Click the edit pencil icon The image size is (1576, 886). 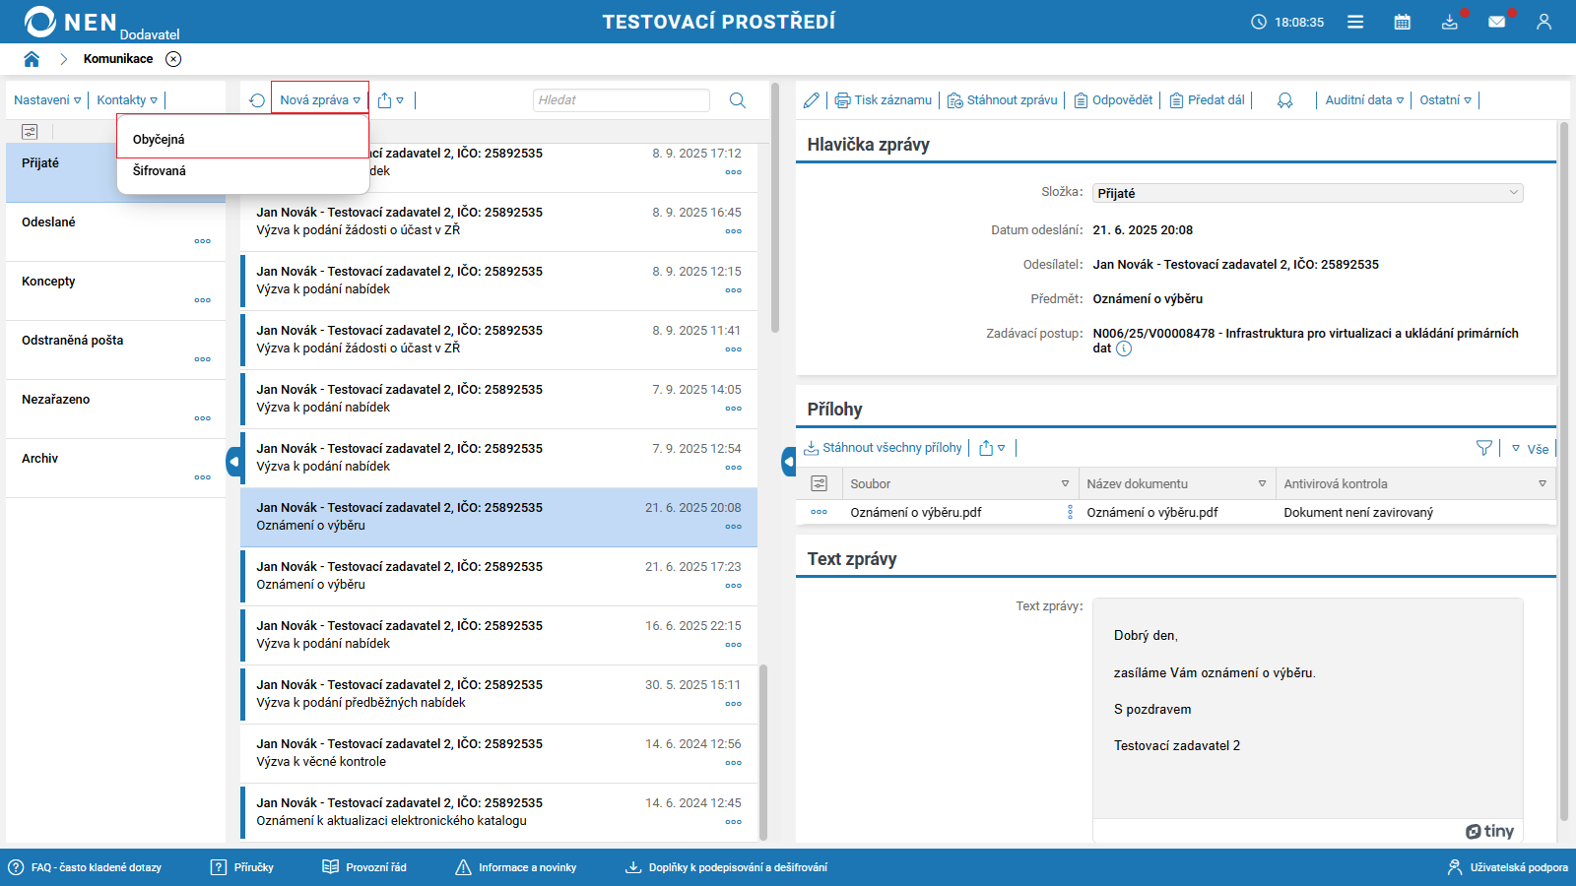(x=812, y=100)
